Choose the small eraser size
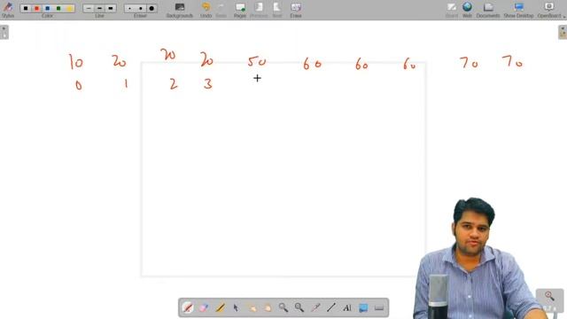The image size is (567, 319). [x=129, y=8]
